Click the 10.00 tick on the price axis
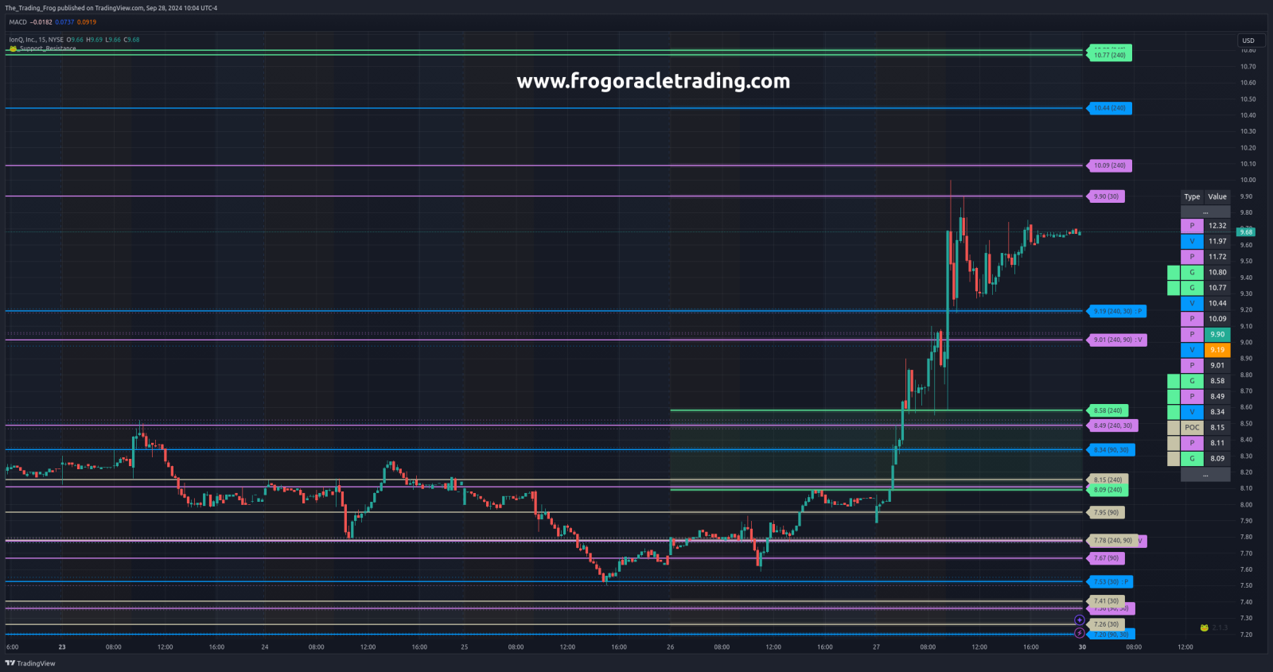This screenshot has width=1273, height=672. (1248, 180)
